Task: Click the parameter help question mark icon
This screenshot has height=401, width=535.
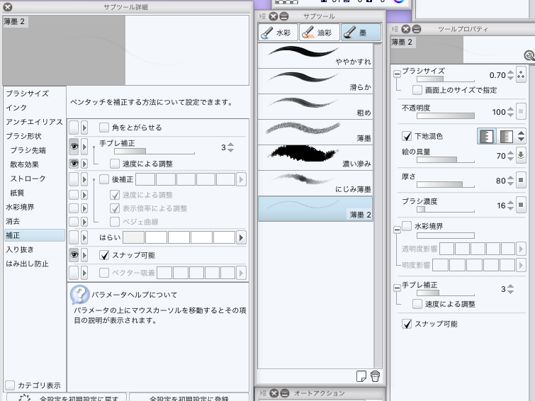Action: click(x=78, y=295)
